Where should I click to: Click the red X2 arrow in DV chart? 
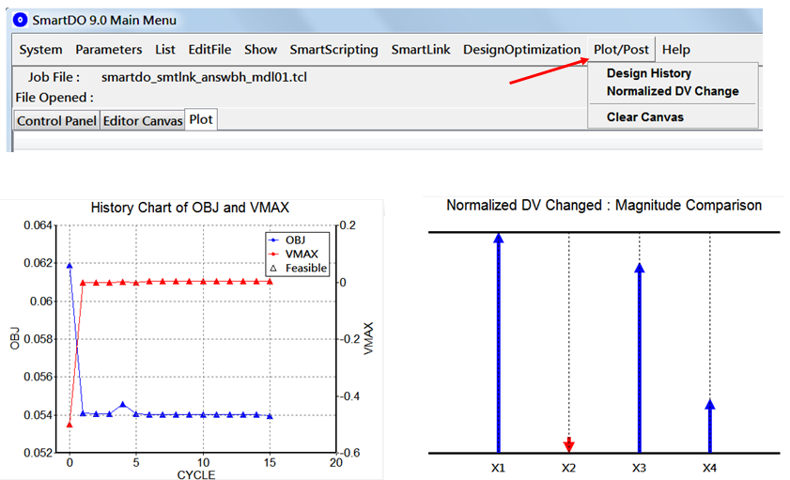569,444
